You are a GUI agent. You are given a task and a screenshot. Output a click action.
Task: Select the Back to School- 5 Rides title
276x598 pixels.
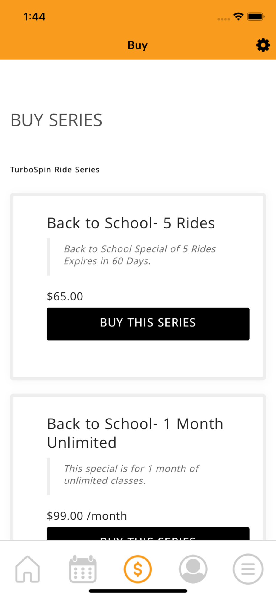click(131, 223)
